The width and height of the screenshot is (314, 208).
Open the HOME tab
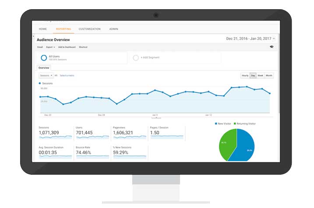pyautogui.click(x=42, y=29)
